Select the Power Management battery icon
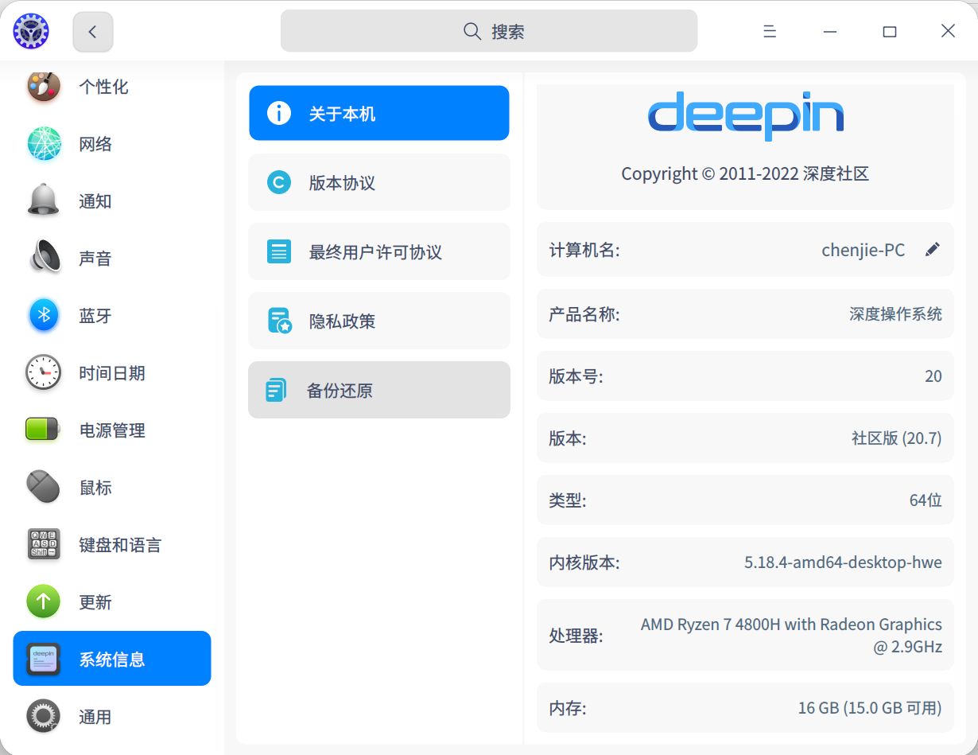 [44, 430]
